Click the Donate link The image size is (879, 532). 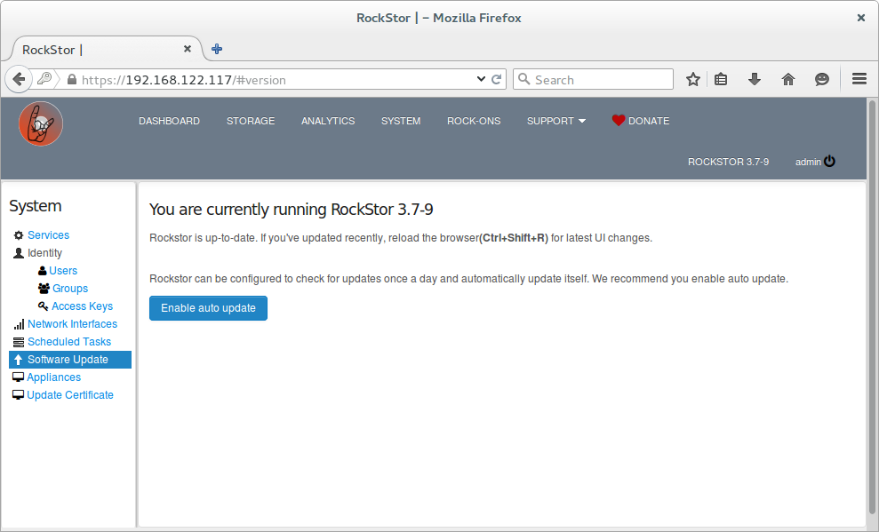pos(649,121)
